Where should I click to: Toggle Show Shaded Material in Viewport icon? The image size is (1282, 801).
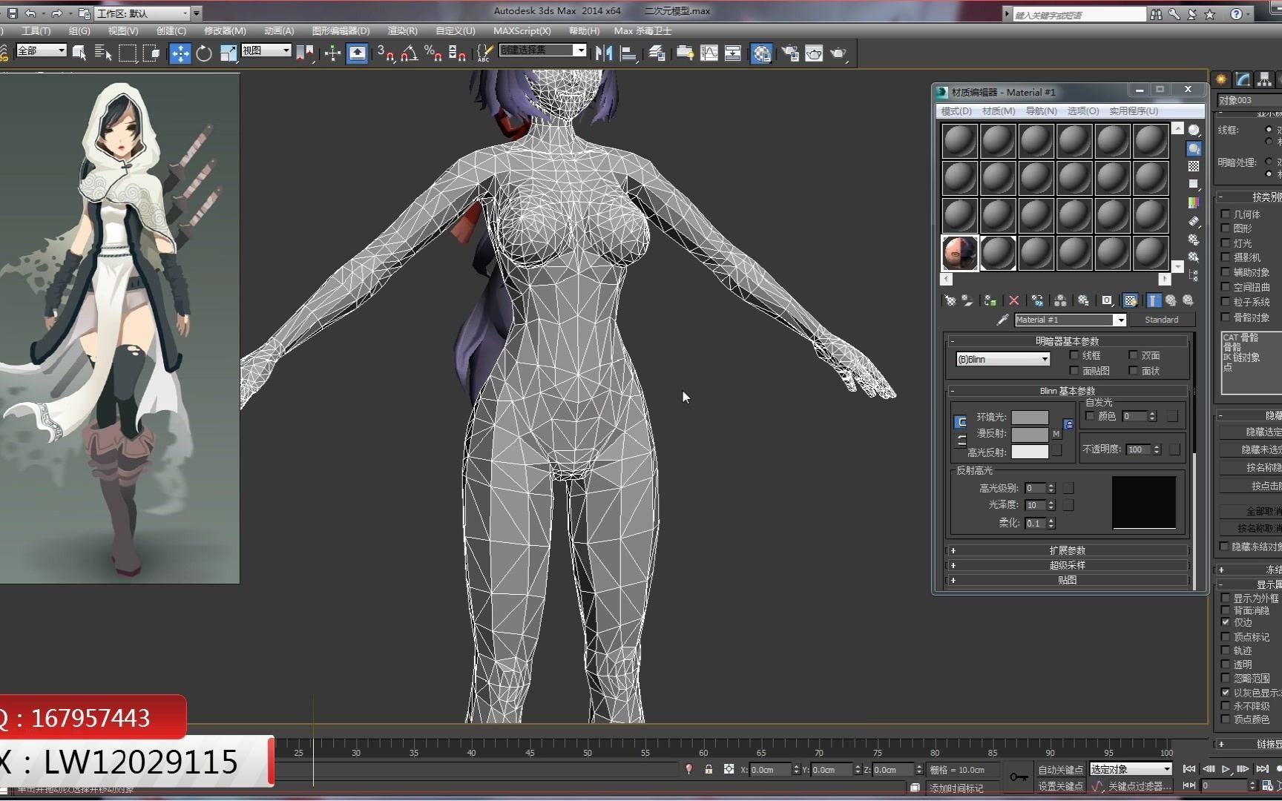[x=1130, y=300]
